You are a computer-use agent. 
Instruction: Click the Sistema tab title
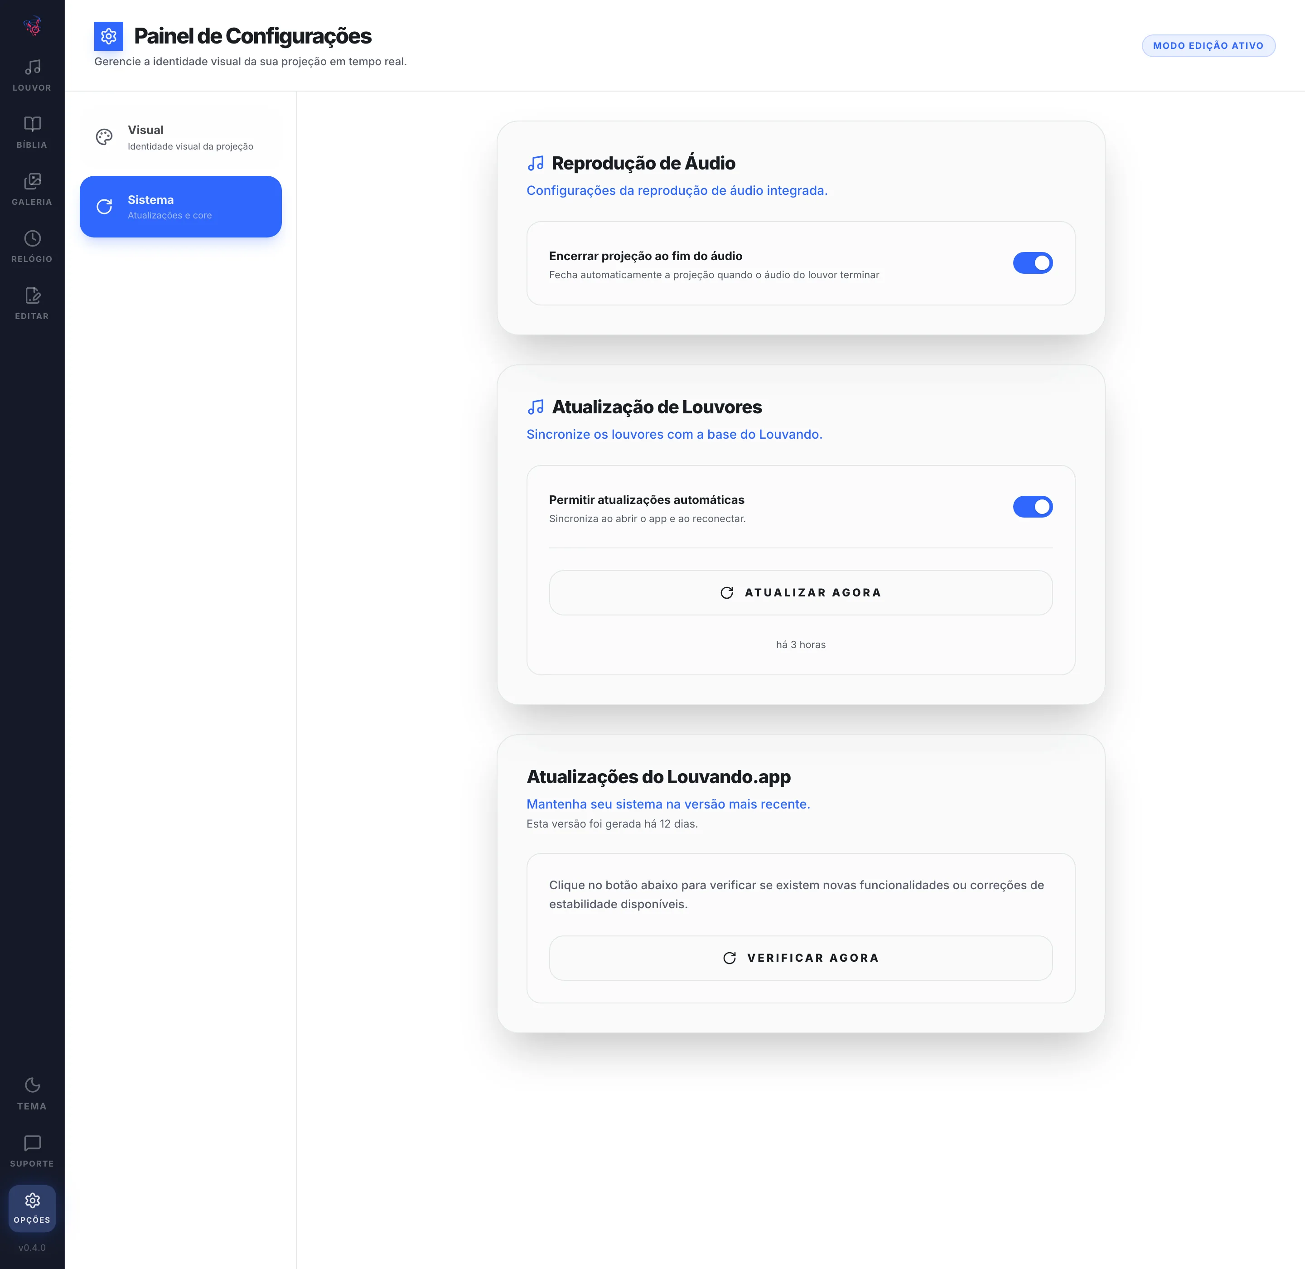point(150,200)
